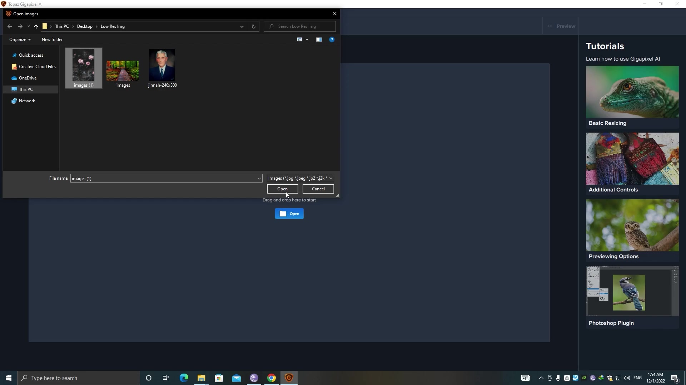686x385 pixels.
Task: Refresh the Low Res Img folder
Action: click(253, 26)
